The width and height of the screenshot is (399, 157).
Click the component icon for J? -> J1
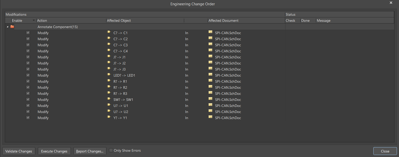click(109, 56)
